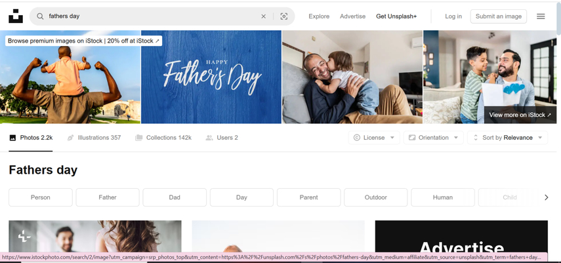
Task: Open the Unsplash home logo
Action: click(15, 16)
